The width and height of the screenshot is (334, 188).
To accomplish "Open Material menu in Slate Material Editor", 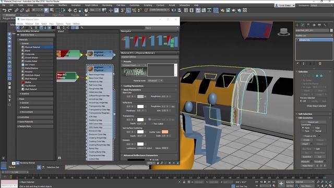I will pos(29,23).
